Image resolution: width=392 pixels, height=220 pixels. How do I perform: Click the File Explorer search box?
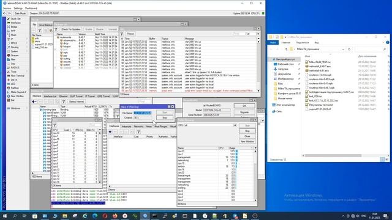coord(371,50)
